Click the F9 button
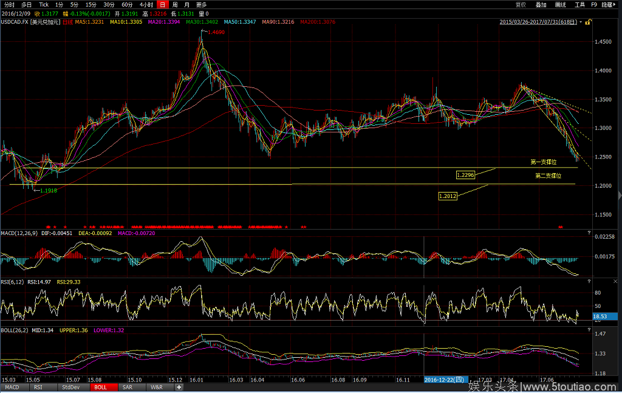The width and height of the screenshot is (622, 393). pyautogui.click(x=594, y=5)
